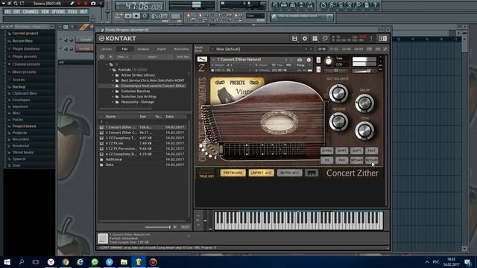Image resolution: width=477 pixels, height=268 pixels.
Task: Click the refresh icon in Files browser
Action: pyautogui.click(x=102, y=57)
